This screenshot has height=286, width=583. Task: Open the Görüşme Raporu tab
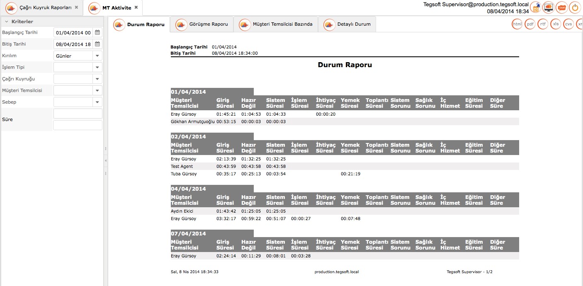point(202,24)
